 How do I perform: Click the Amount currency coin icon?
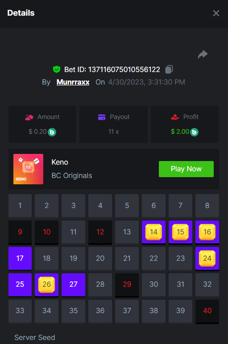pyautogui.click(x=52, y=132)
